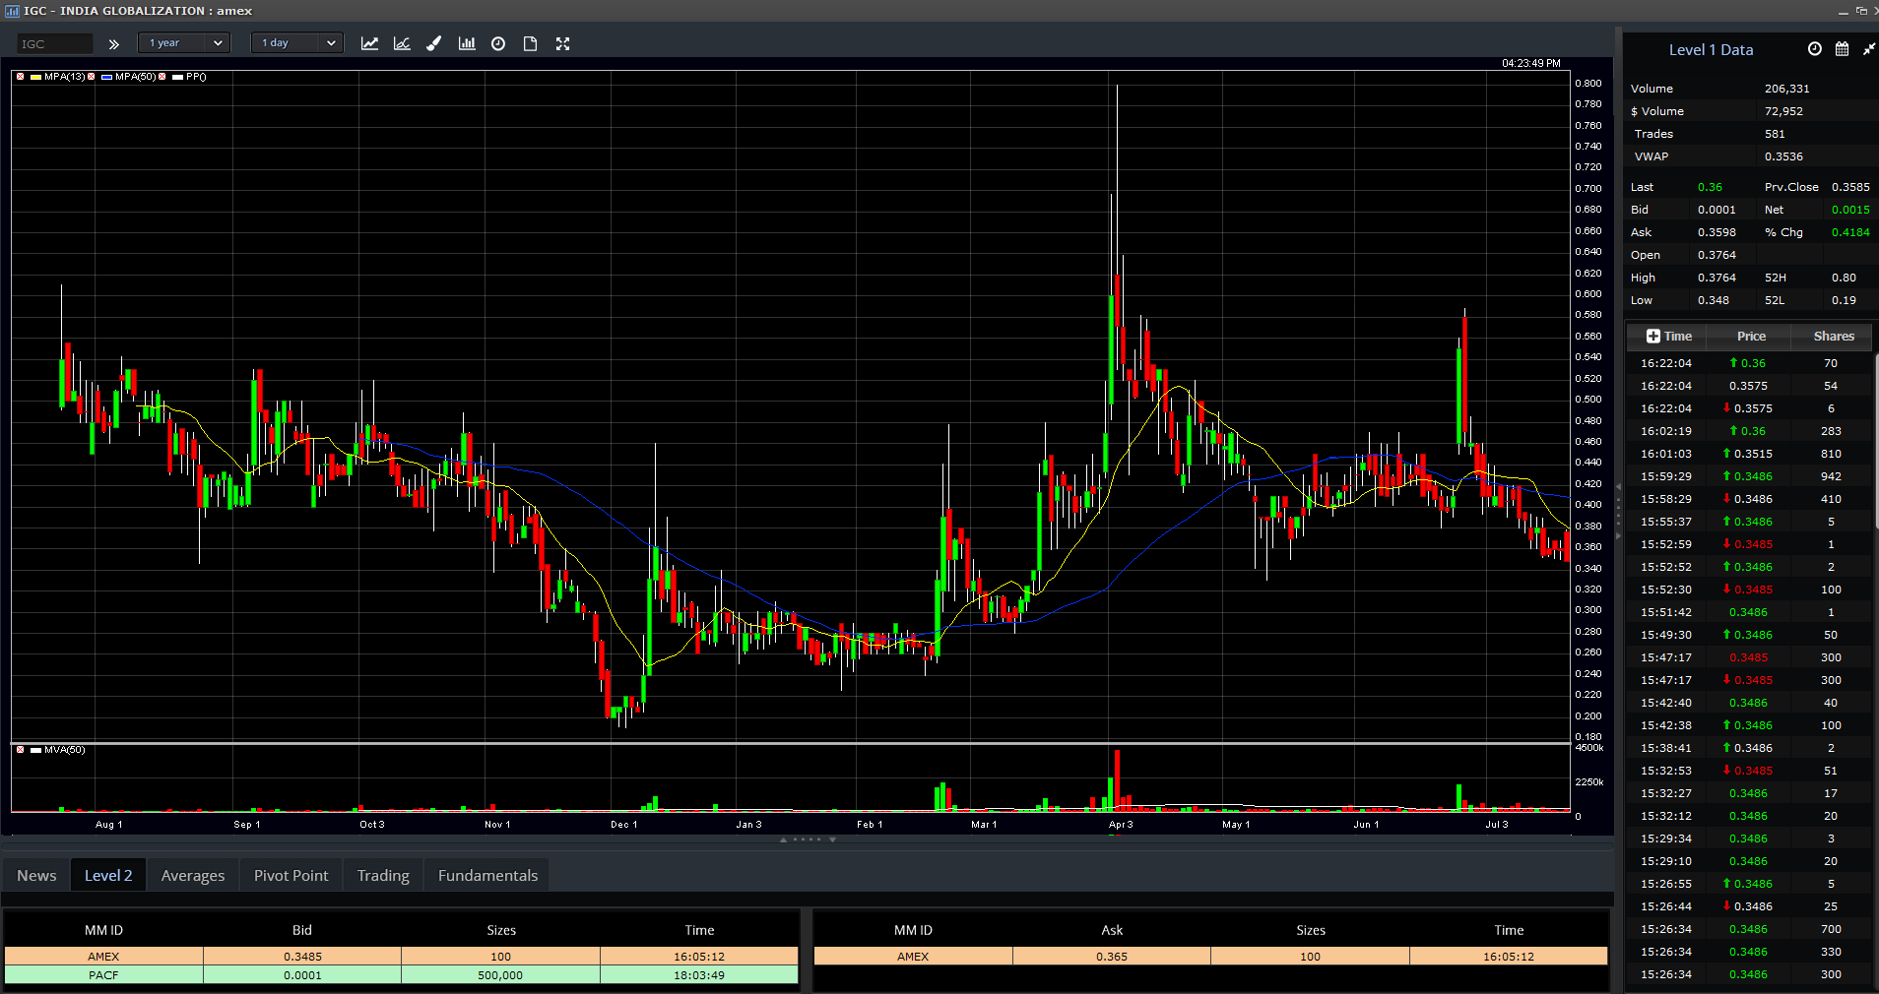Click the blank page icon in toolbar
Viewport: 1879px width, 994px height.
point(530,43)
